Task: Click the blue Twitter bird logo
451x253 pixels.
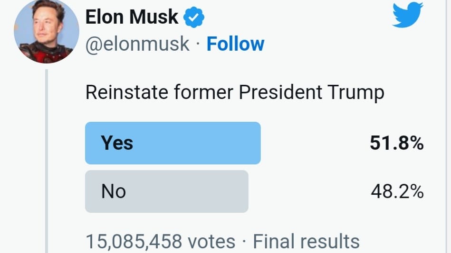Action: click(407, 15)
